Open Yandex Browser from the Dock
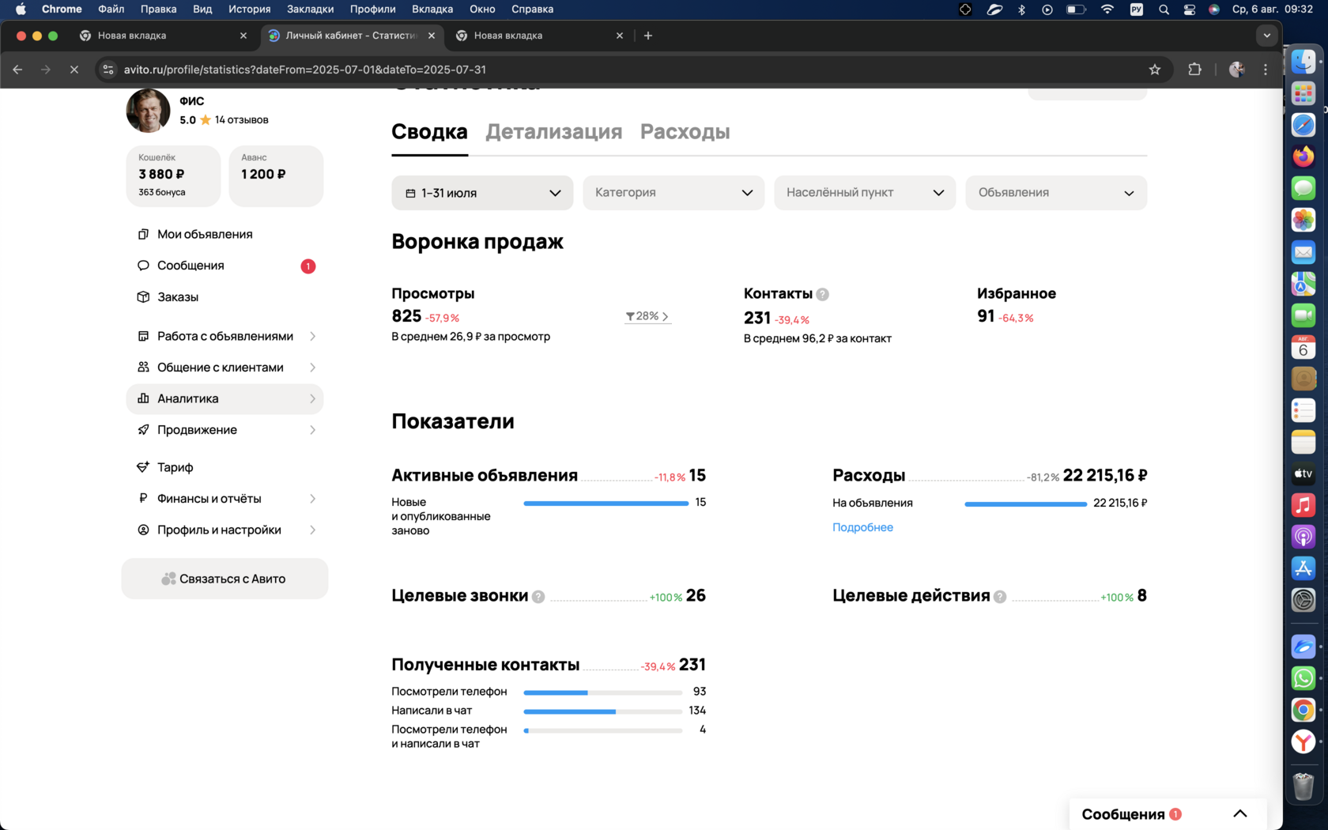 click(x=1303, y=741)
